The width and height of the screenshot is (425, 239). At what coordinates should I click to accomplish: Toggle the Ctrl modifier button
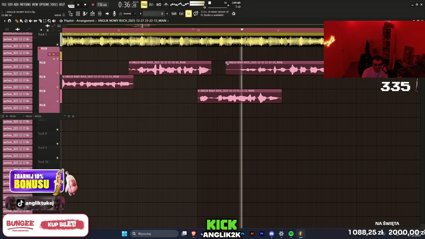pyautogui.click(x=181, y=14)
